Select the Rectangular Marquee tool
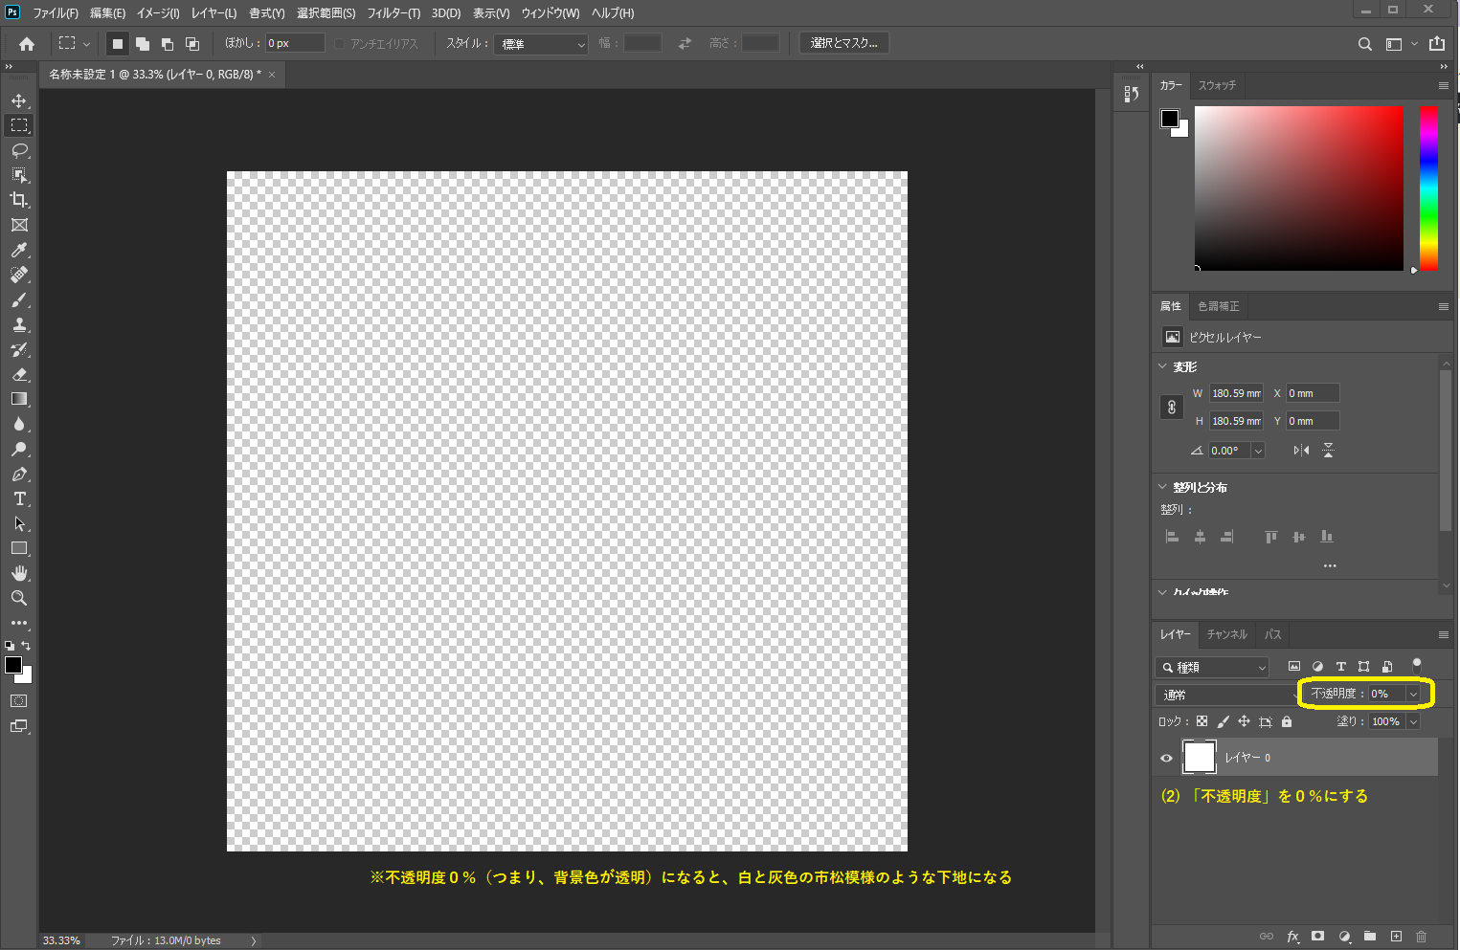 19,125
